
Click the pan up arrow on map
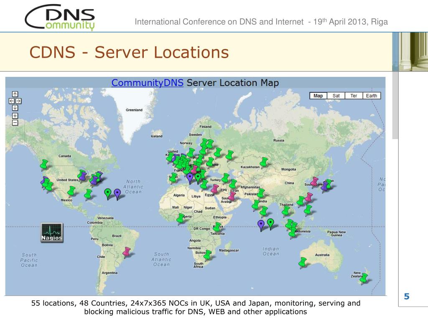pos(15,94)
